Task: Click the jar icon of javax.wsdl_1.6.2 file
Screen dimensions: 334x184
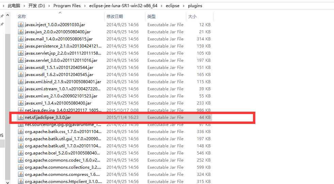Action: (x=21, y=75)
